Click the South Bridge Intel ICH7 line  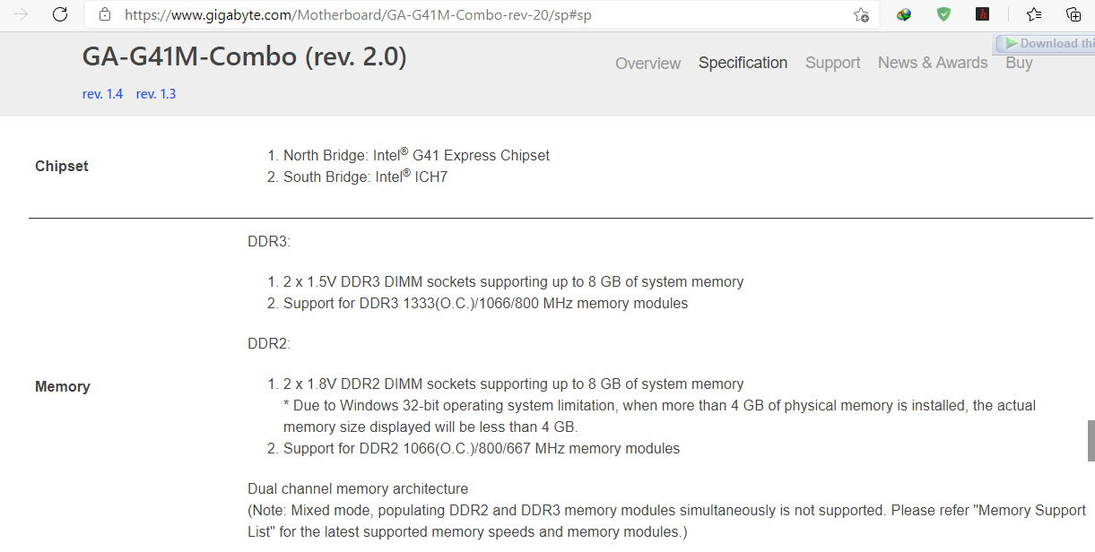(x=365, y=177)
